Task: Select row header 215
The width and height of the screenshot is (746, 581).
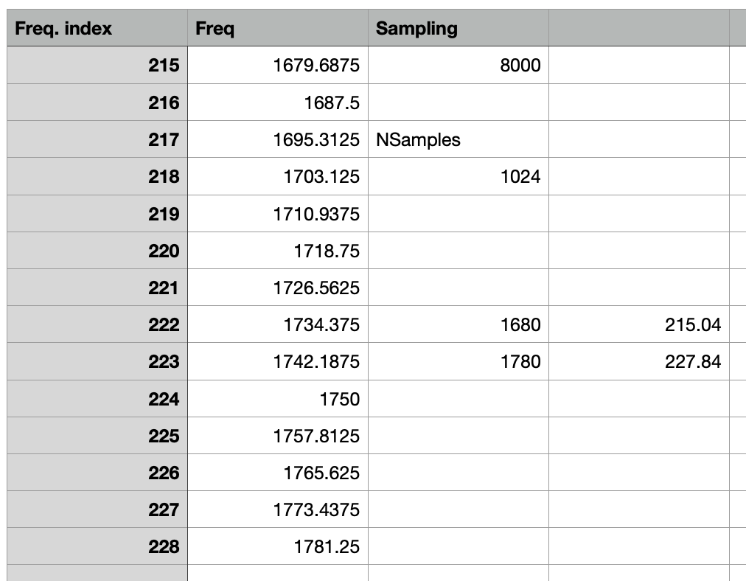Action: point(96,66)
